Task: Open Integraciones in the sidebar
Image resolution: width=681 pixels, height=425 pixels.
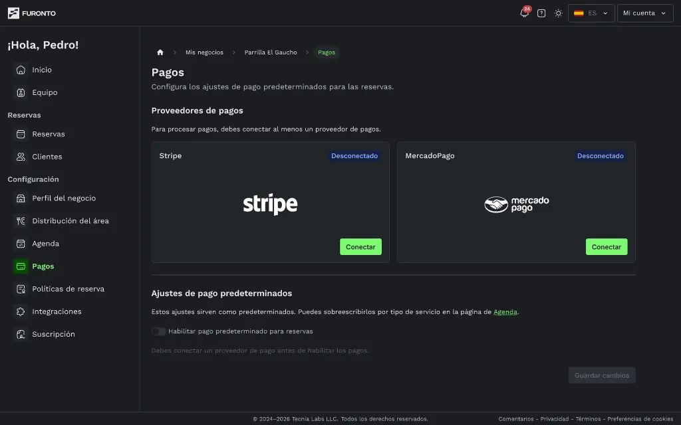Action: click(x=57, y=311)
